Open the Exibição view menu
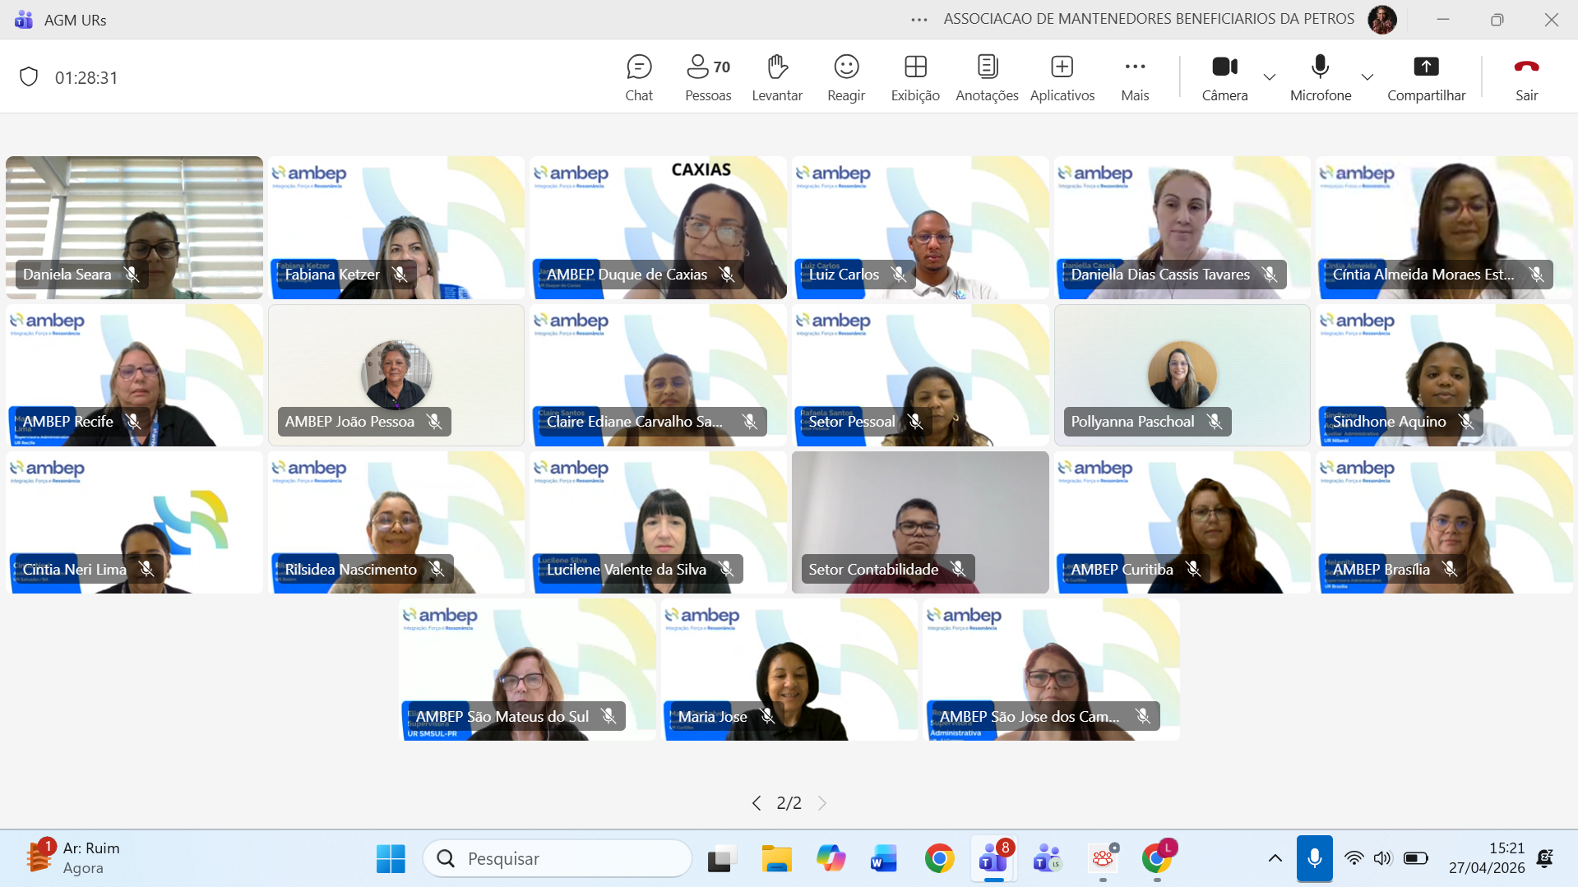The height and width of the screenshot is (887, 1578). [914, 77]
